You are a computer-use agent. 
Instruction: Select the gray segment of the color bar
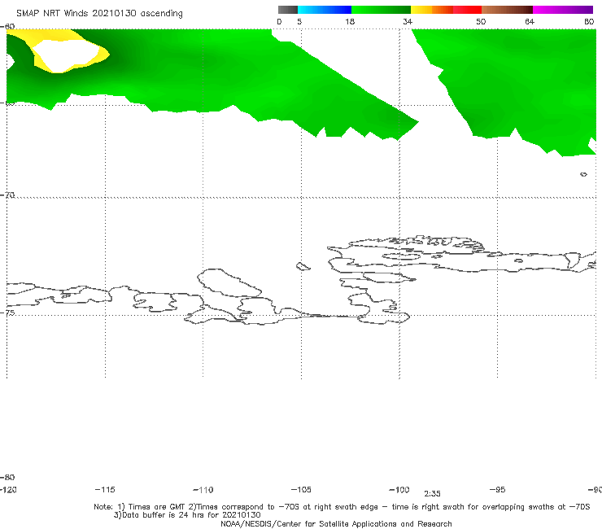[288, 10]
